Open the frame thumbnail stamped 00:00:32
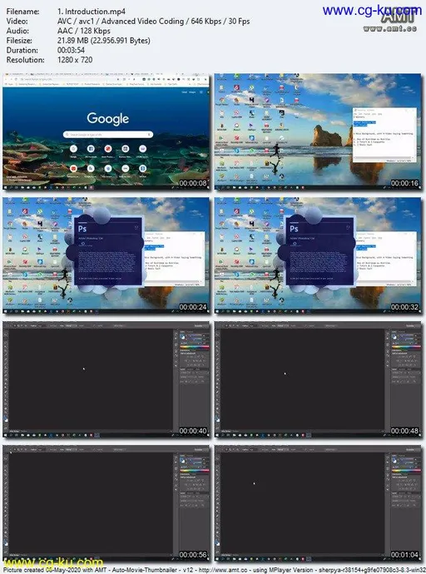Screen dimensions: 426x574 click(x=318, y=256)
